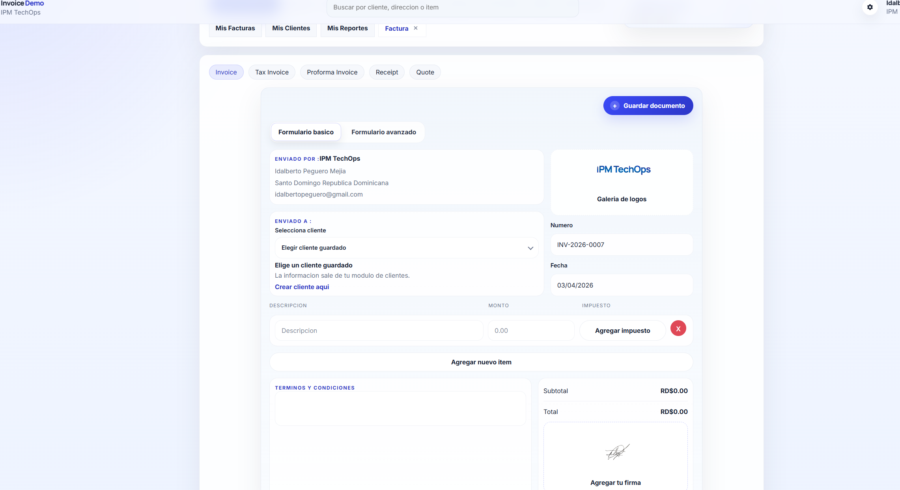Select the Tax Invoice document type
Image resolution: width=900 pixels, height=490 pixels.
pyautogui.click(x=272, y=72)
